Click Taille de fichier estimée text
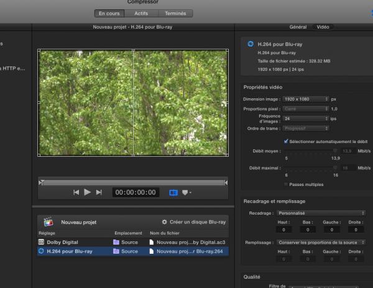 point(294,61)
